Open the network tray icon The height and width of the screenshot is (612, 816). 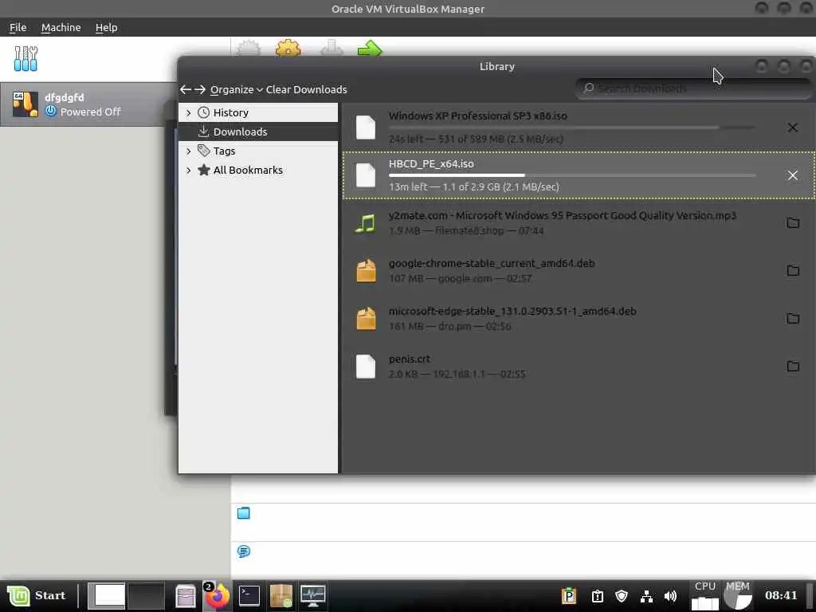click(646, 596)
